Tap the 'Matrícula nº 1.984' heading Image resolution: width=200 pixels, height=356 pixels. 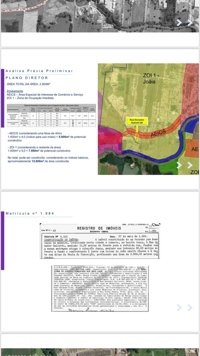coord(30,213)
